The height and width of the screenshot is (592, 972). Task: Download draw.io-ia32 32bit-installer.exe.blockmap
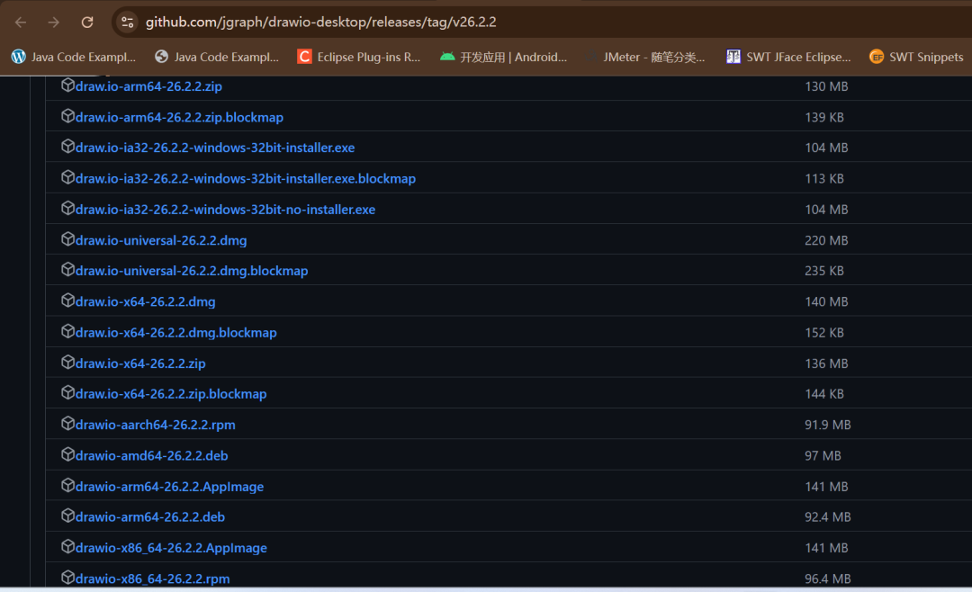point(246,178)
